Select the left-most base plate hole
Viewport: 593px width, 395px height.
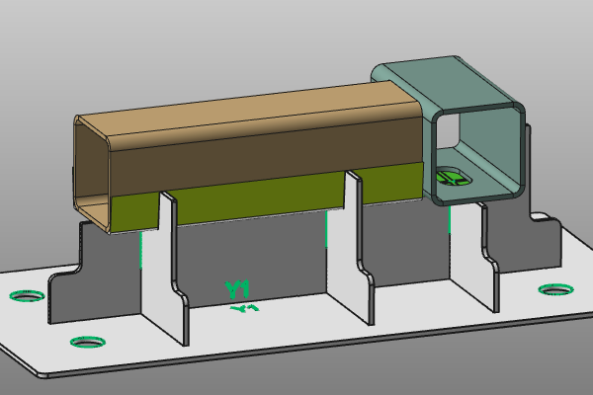[27, 295]
